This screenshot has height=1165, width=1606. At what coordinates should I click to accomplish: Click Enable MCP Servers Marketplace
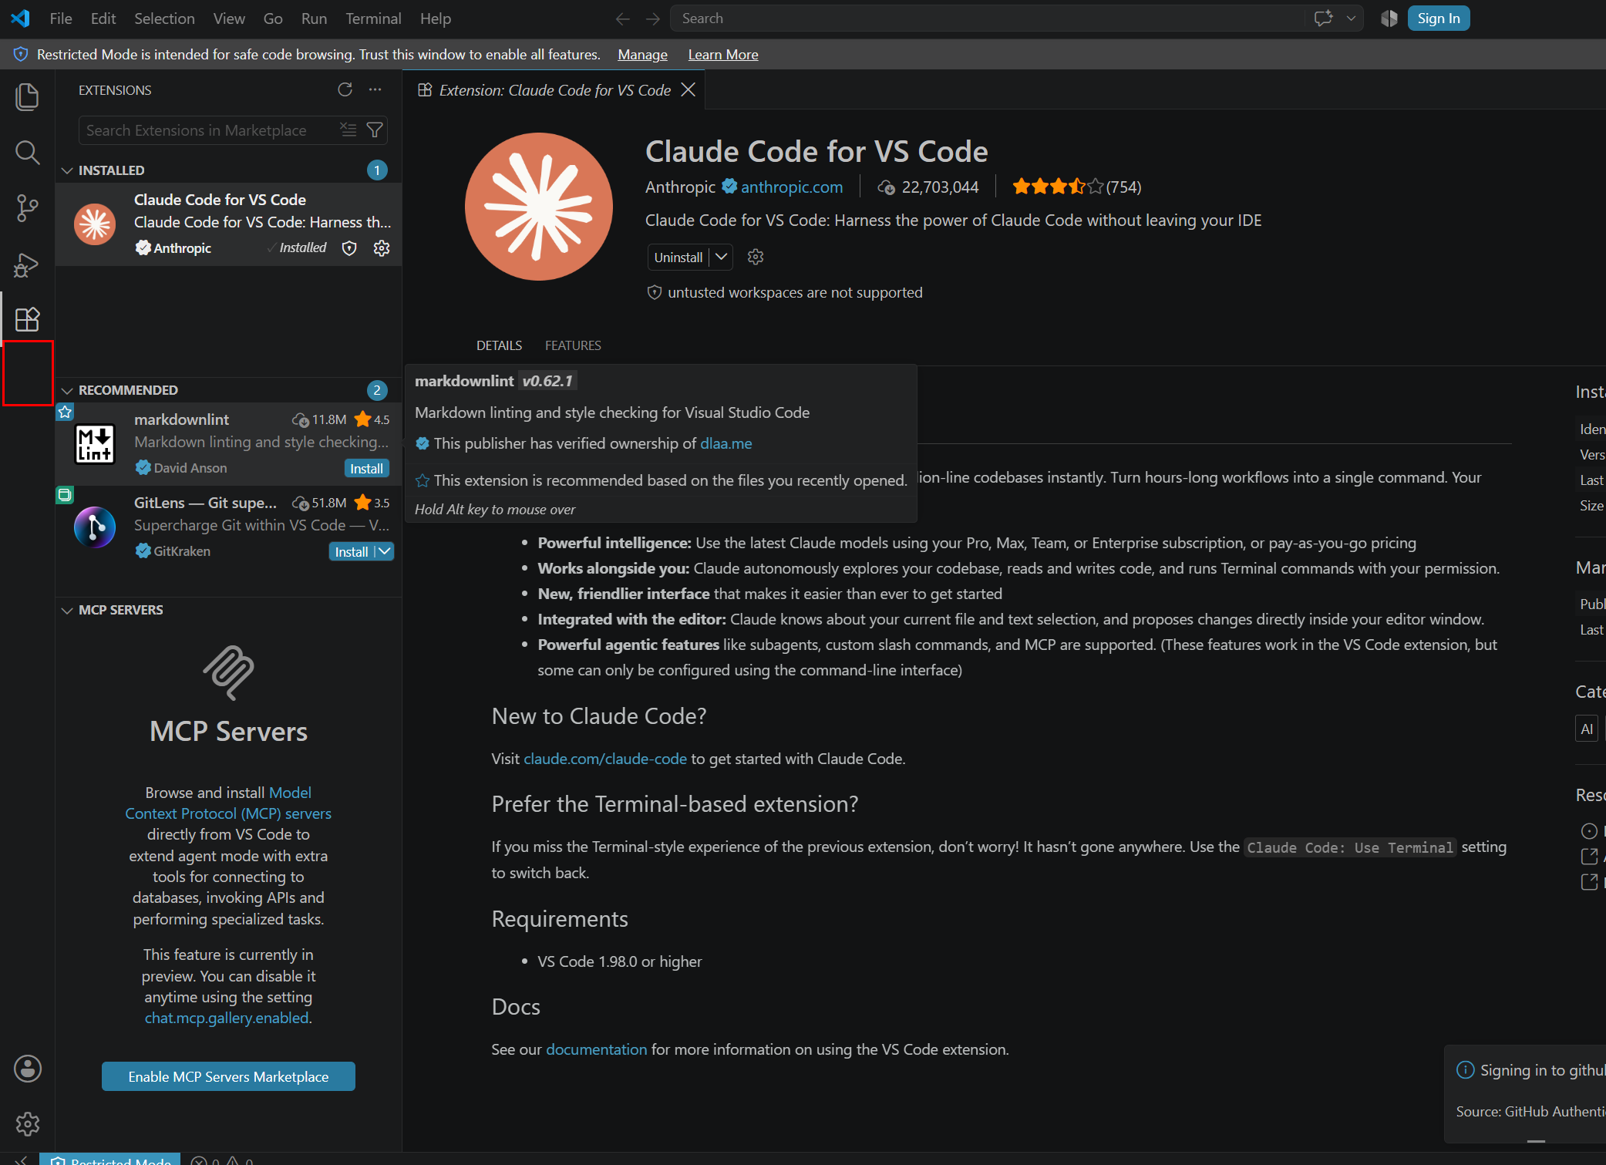click(x=228, y=1076)
